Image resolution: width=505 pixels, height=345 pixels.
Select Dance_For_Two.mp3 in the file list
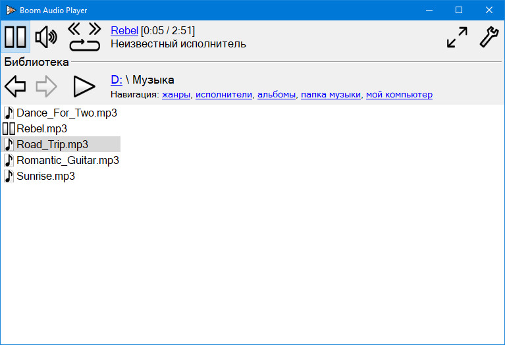tap(61, 113)
